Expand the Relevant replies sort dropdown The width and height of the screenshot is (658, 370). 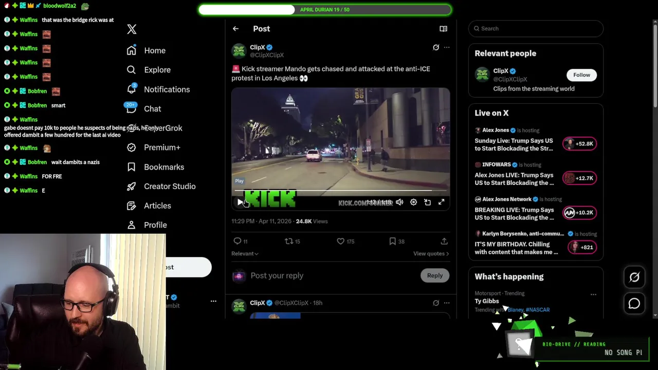pos(245,253)
